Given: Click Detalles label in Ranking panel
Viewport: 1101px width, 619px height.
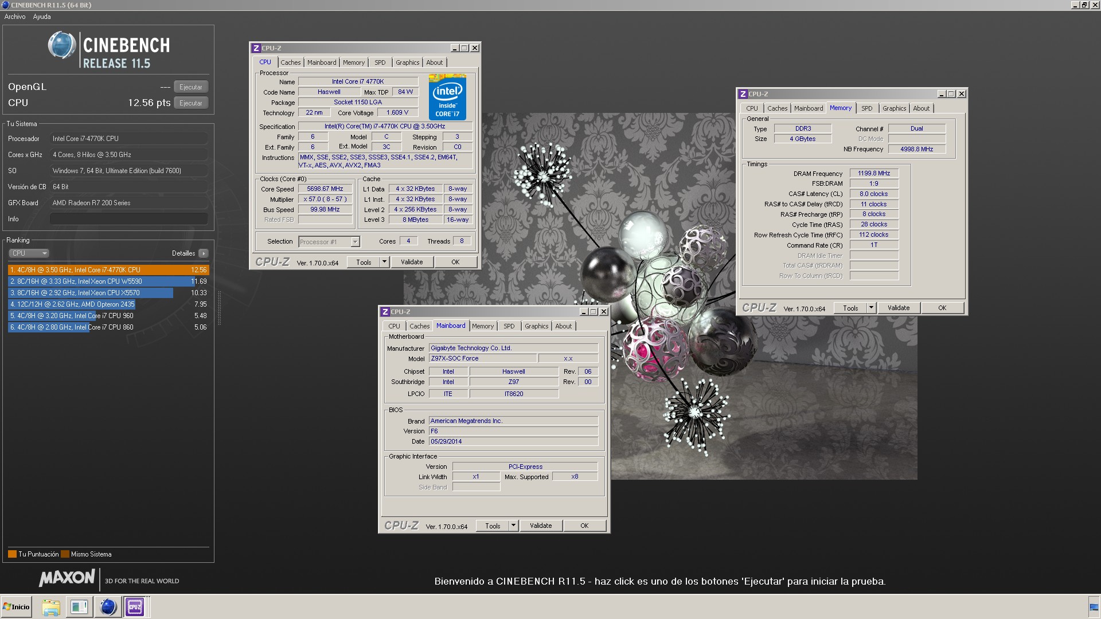Looking at the screenshot, I should [183, 253].
